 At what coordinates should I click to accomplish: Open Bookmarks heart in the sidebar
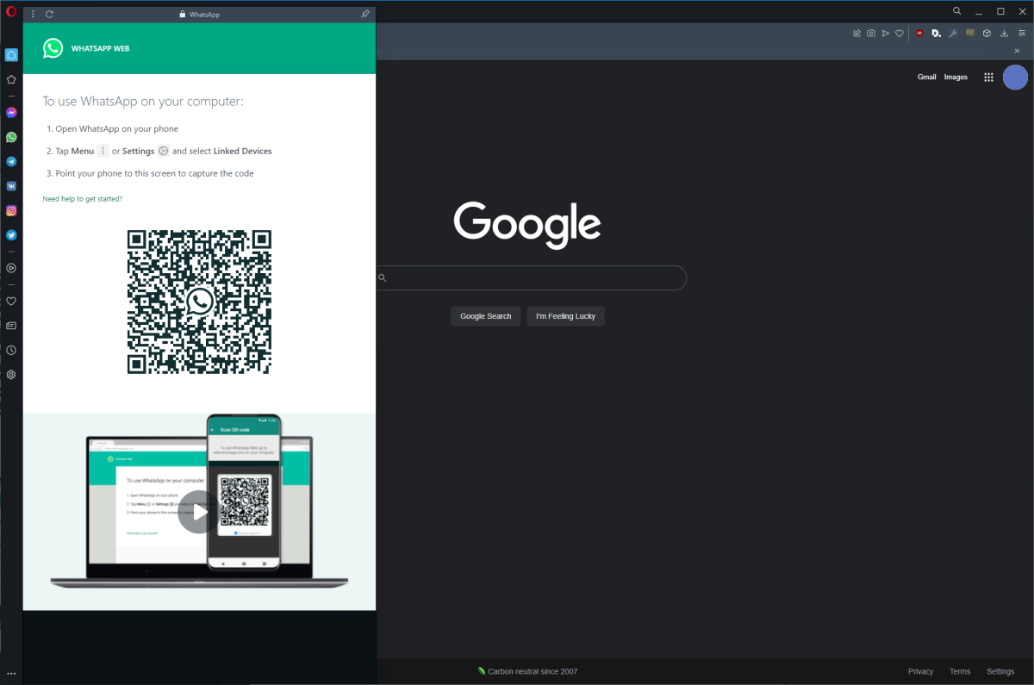[11, 302]
